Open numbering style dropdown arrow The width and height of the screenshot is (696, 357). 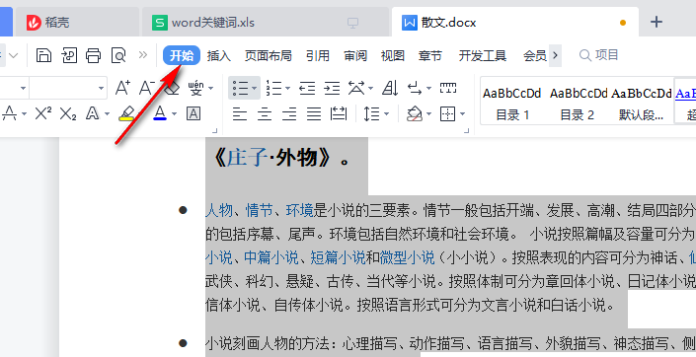coord(287,88)
